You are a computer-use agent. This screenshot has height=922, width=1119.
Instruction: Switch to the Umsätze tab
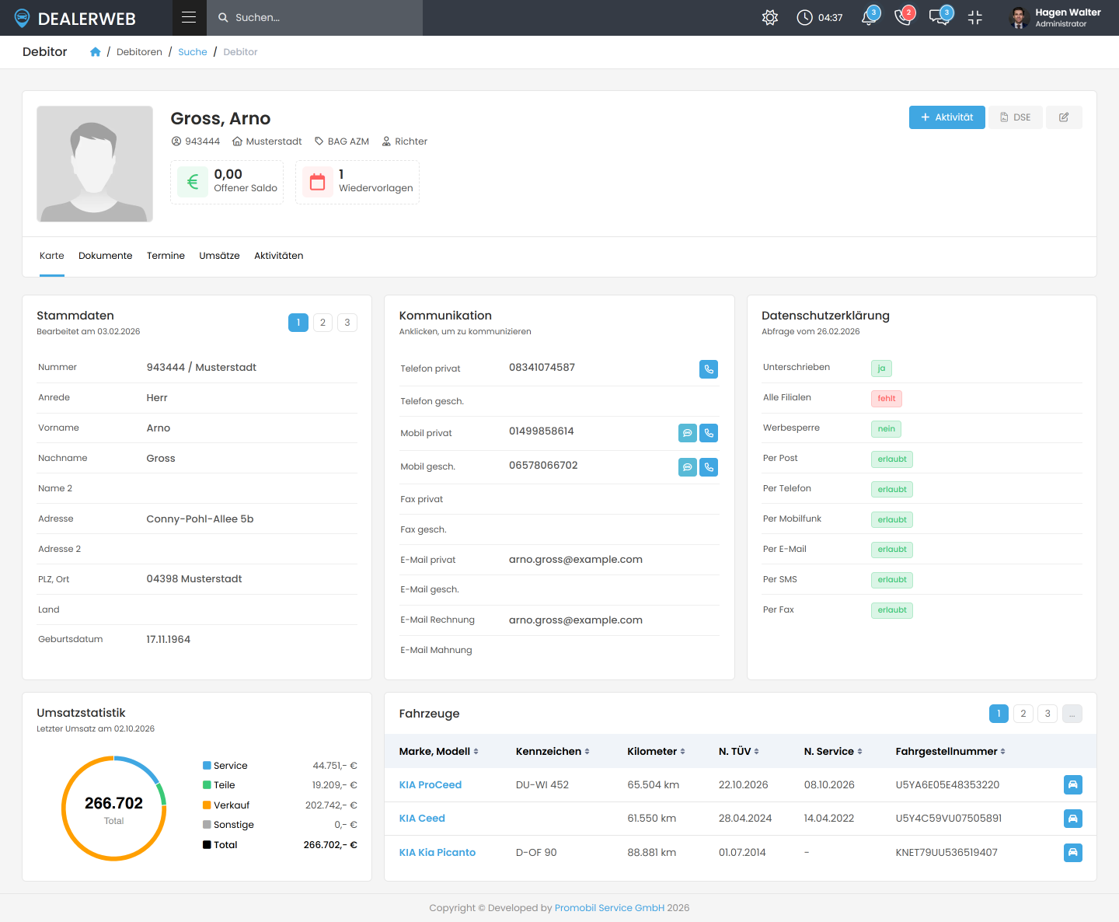pos(219,256)
